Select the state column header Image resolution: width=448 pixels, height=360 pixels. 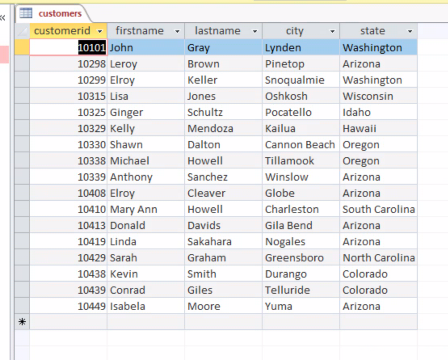(379, 31)
